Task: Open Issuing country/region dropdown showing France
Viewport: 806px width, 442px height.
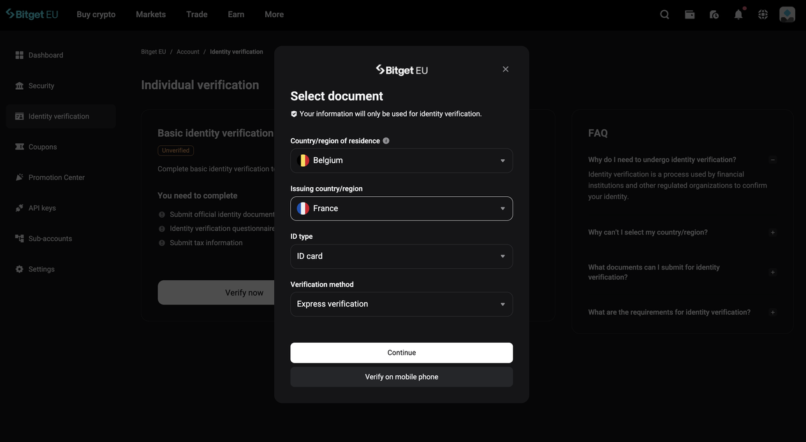Action: click(x=402, y=208)
